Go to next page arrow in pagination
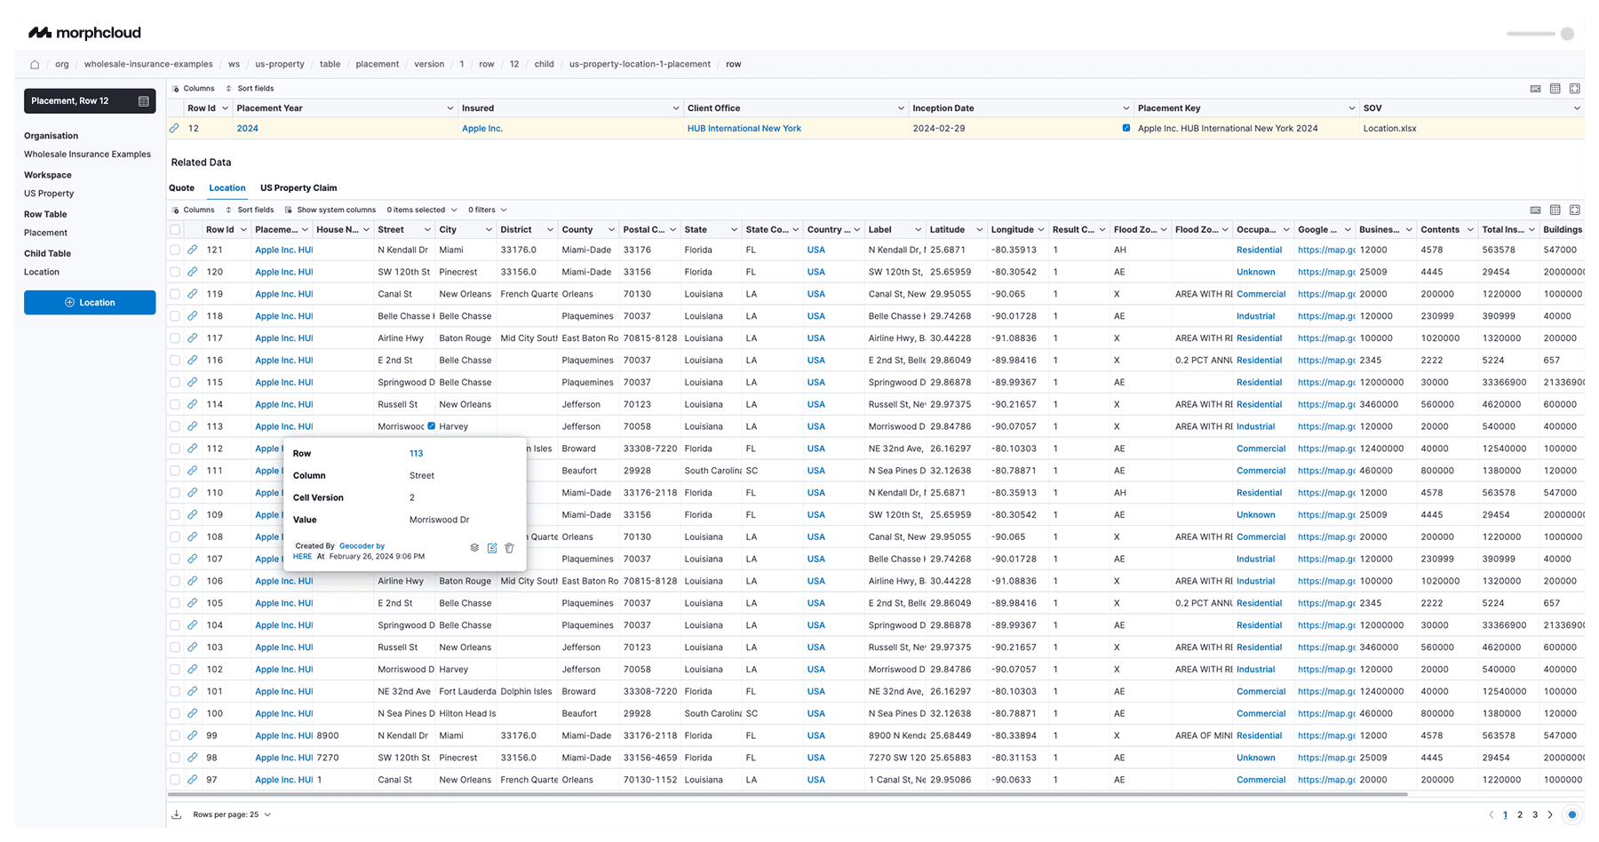1599x842 pixels. click(x=1550, y=814)
